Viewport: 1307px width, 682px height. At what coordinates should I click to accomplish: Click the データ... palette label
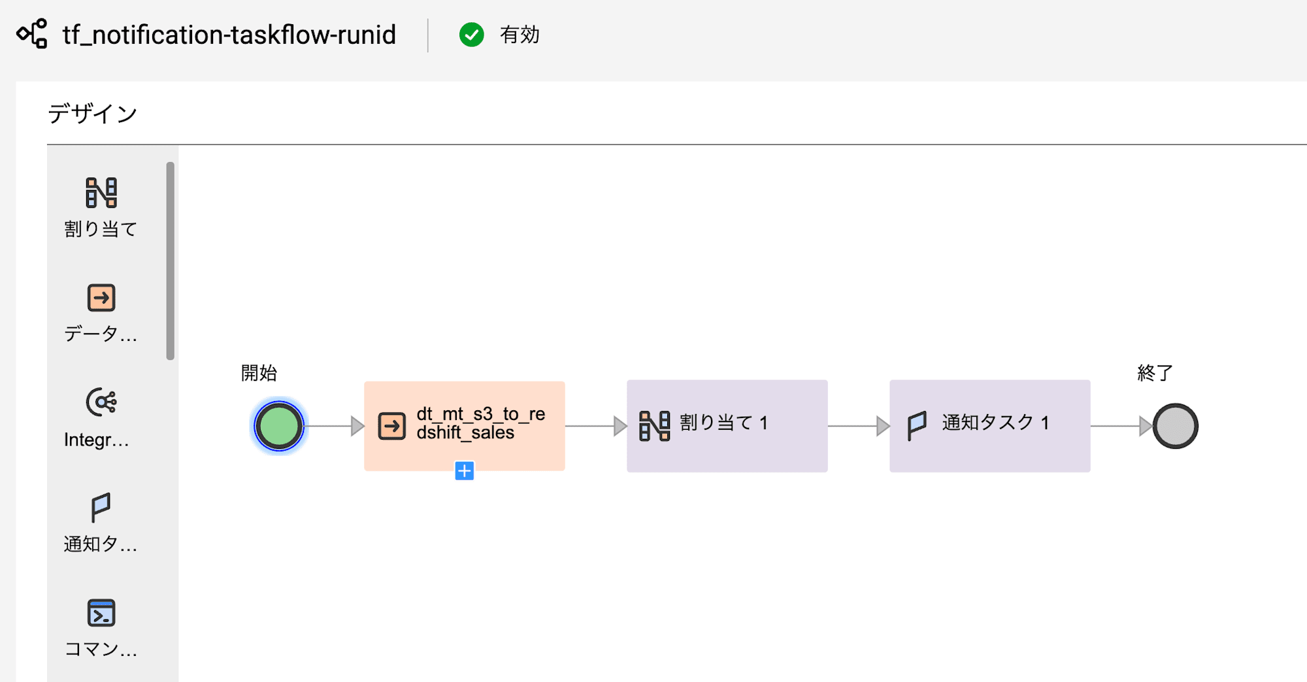(x=101, y=334)
